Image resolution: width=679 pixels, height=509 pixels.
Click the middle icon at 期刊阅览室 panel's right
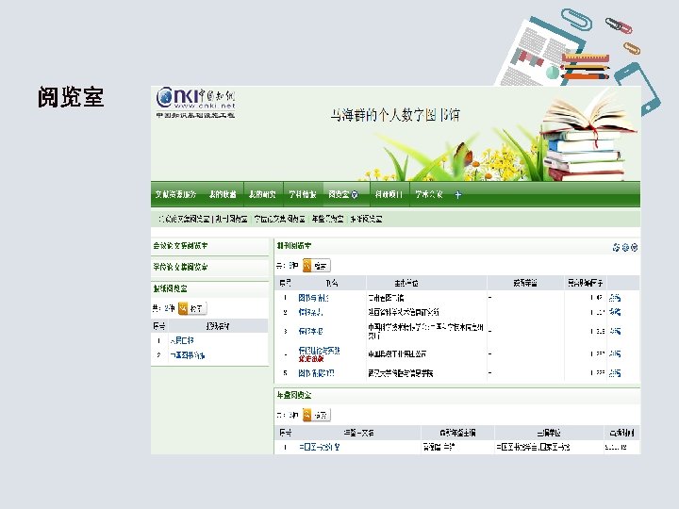point(625,247)
